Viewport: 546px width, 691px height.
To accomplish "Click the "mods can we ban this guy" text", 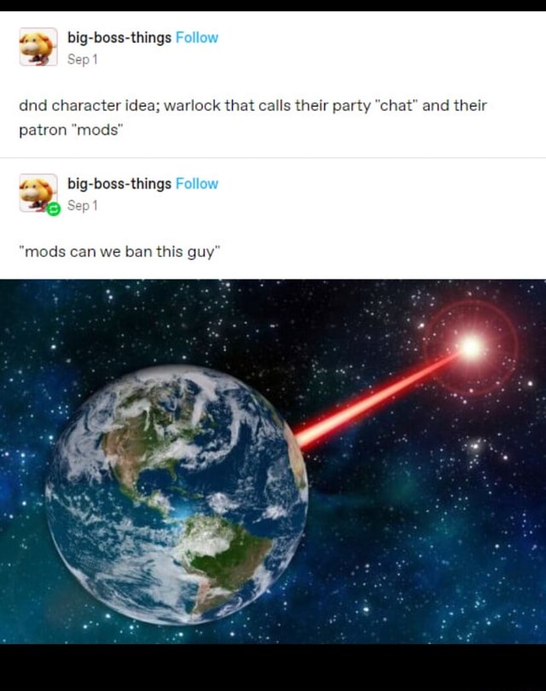I will click(x=119, y=252).
